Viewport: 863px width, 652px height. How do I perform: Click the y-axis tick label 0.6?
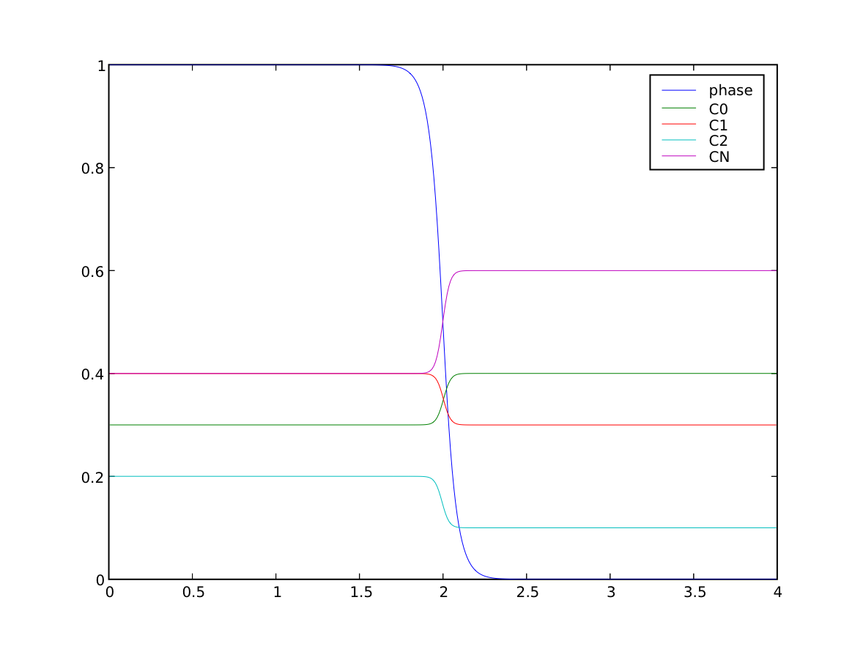click(x=90, y=271)
